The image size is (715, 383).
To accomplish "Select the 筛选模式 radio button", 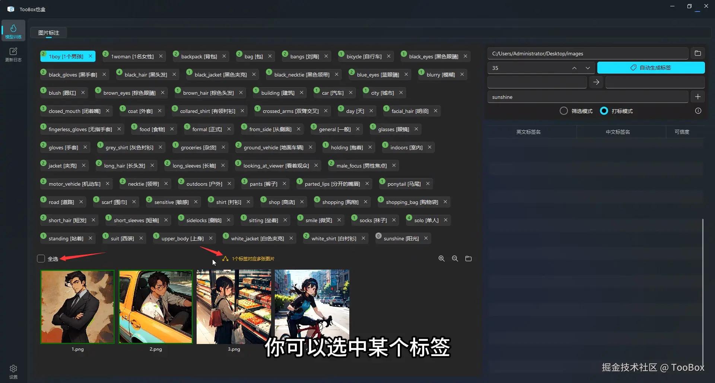I will [x=563, y=111].
